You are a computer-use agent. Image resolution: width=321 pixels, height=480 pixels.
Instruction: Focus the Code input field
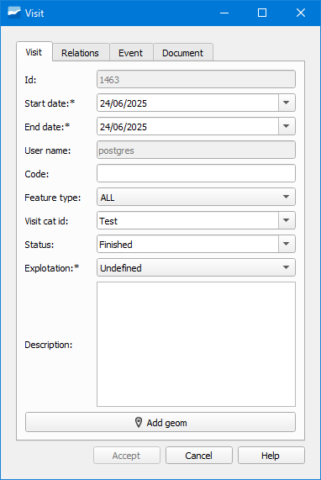click(196, 173)
